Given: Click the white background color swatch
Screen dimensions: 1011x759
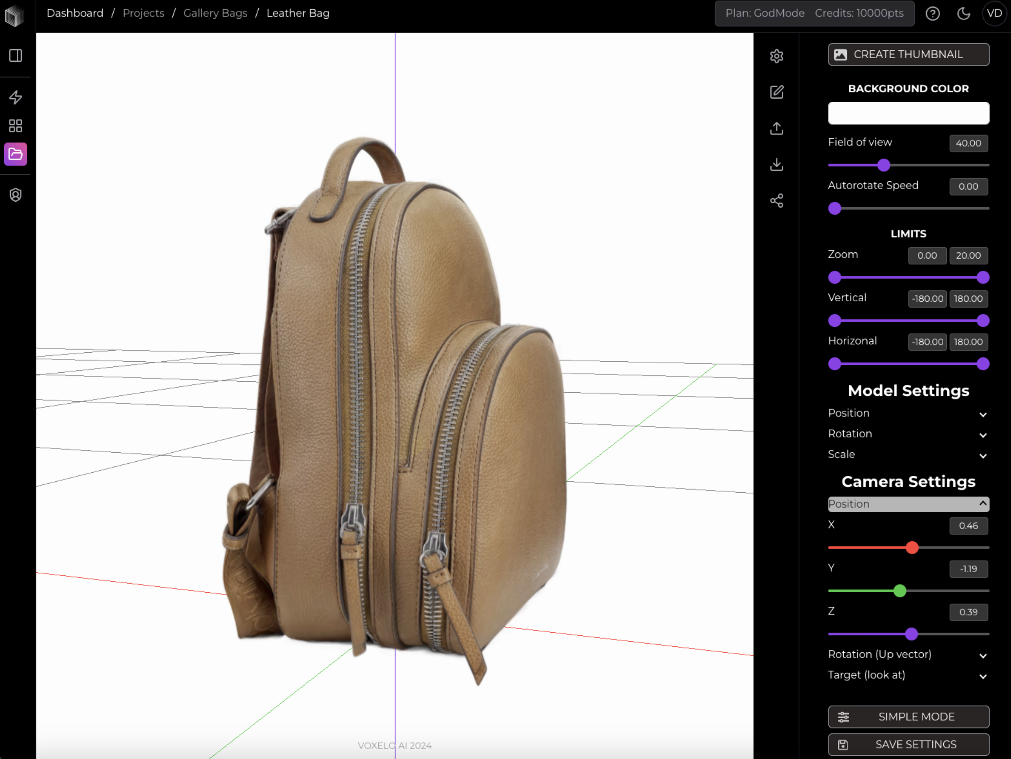Looking at the screenshot, I should coord(908,113).
